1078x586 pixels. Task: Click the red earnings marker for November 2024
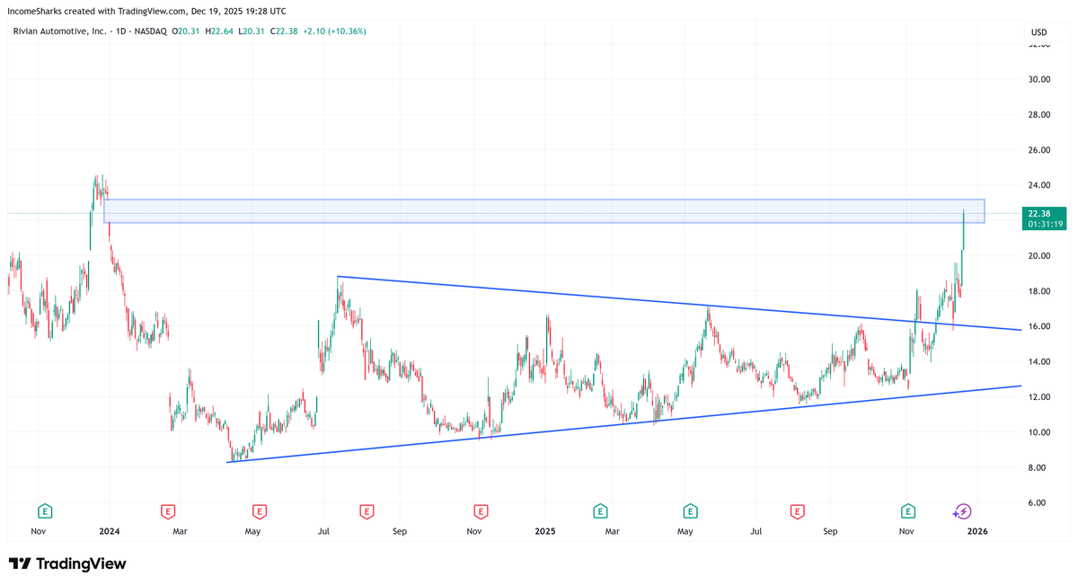pyautogui.click(x=481, y=511)
